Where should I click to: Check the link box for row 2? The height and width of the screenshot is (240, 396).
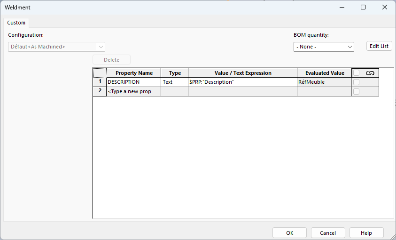click(357, 91)
